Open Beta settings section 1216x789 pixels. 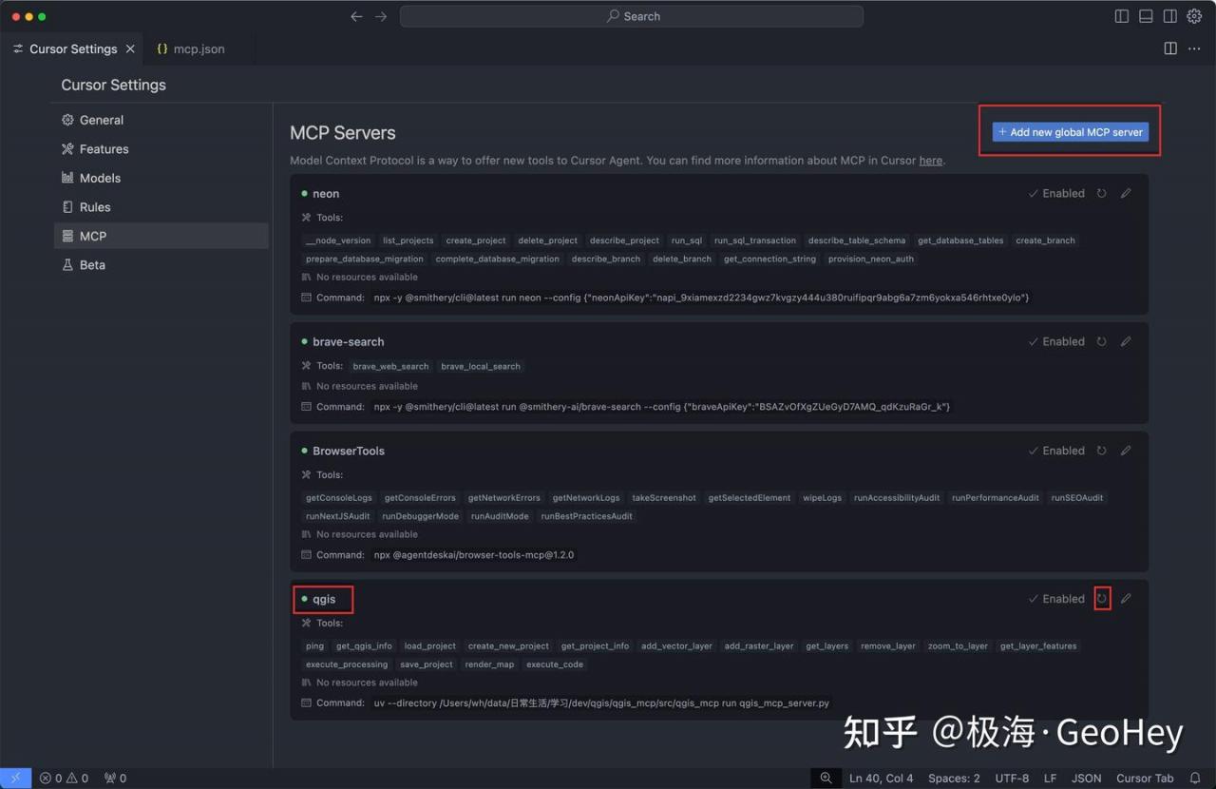click(161, 265)
